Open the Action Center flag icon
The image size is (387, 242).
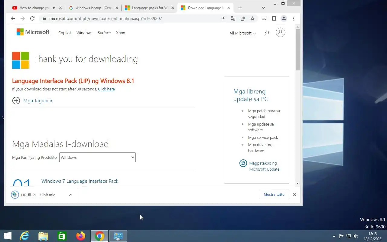(341, 236)
